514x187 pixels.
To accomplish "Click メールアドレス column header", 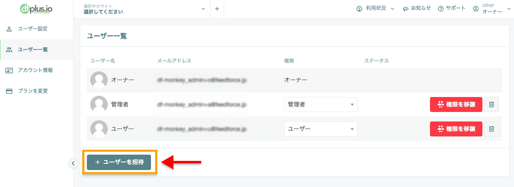I will click(x=174, y=61).
